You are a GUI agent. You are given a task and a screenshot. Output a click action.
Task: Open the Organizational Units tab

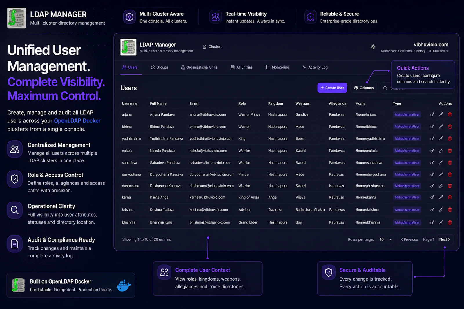point(199,67)
